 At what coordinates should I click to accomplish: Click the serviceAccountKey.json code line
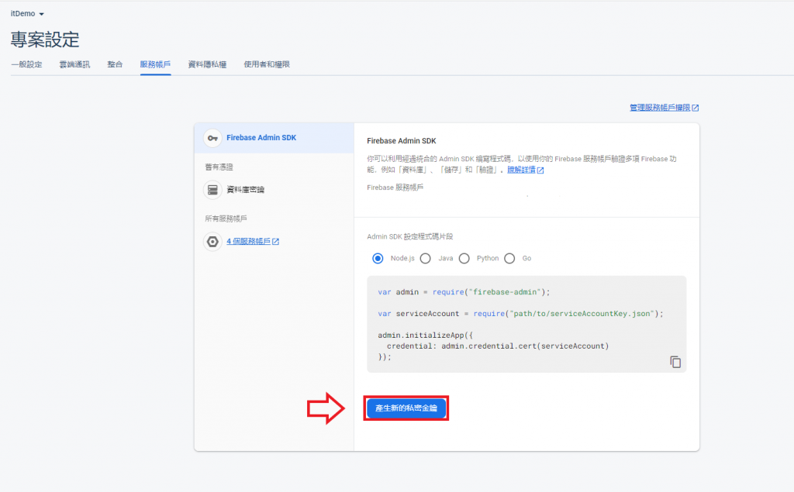(x=520, y=314)
